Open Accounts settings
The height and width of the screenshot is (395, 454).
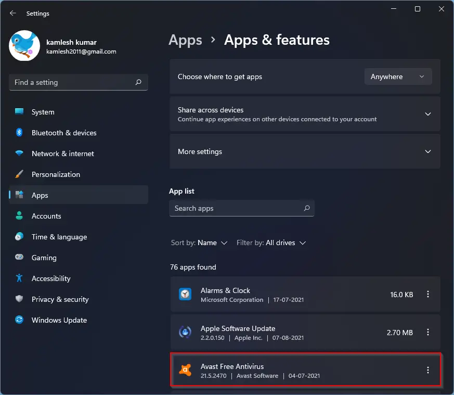[79, 216]
